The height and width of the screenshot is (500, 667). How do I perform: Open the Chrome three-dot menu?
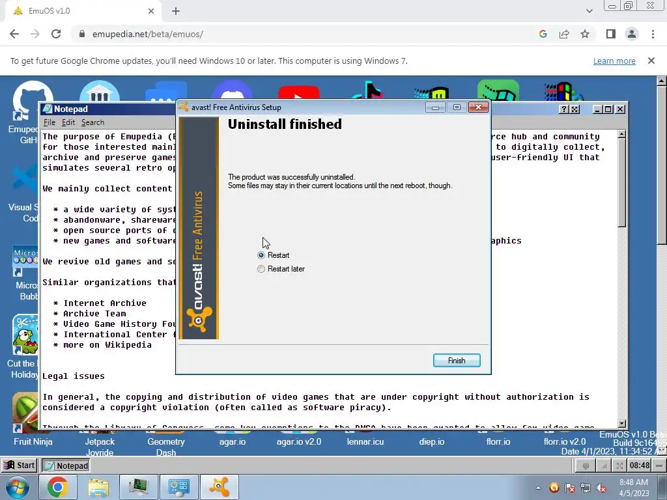(653, 34)
